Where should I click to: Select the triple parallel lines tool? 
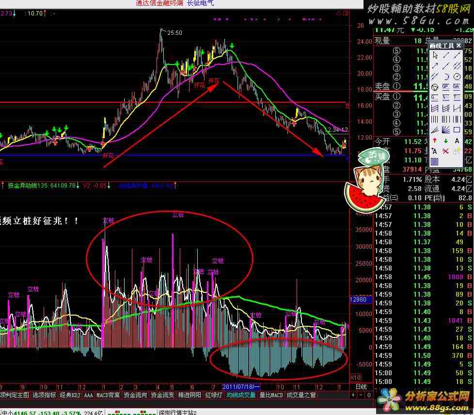[457, 66]
